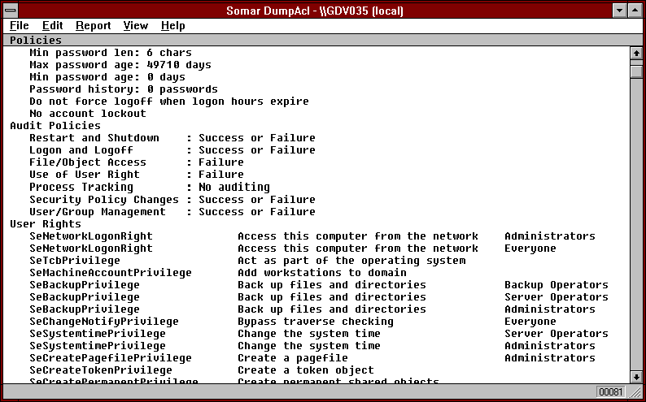Click 'Add workstations to domain' description
Screen dimensions: 646x402
tap(321, 273)
